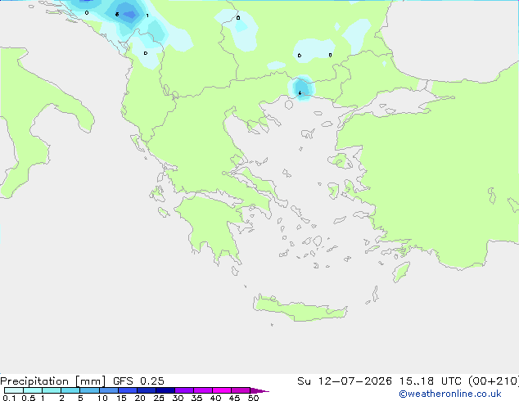The width and height of the screenshot is (519, 401).
Task: Click the '[mm]' unit label
Action: pyautogui.click(x=90, y=381)
